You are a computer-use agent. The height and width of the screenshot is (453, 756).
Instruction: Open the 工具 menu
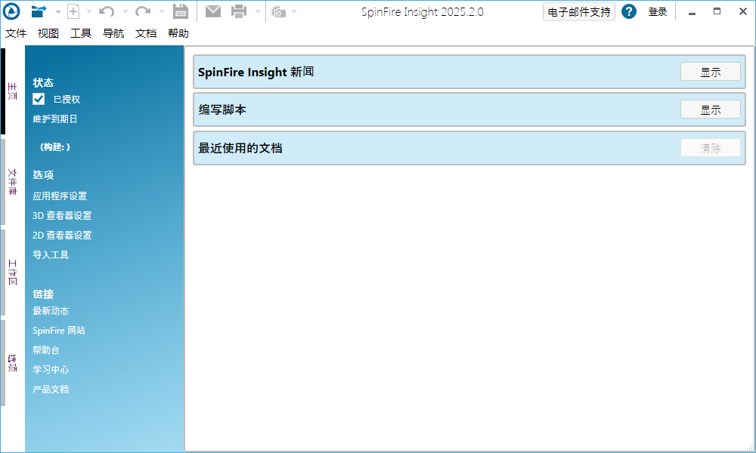(81, 33)
